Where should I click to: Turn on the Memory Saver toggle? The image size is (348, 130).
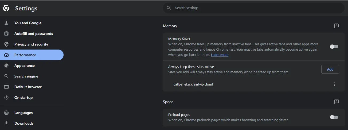334,47
